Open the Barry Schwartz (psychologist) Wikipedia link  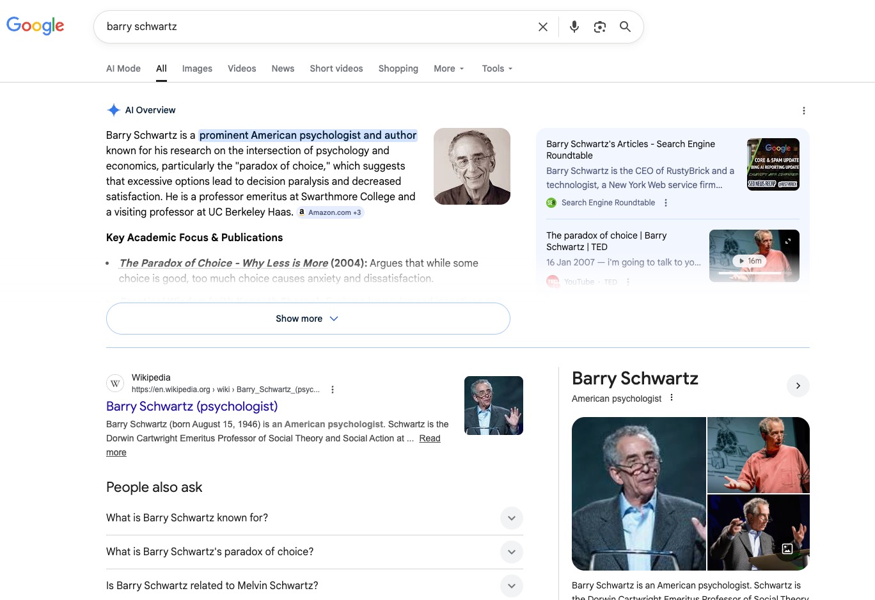pyautogui.click(x=192, y=406)
